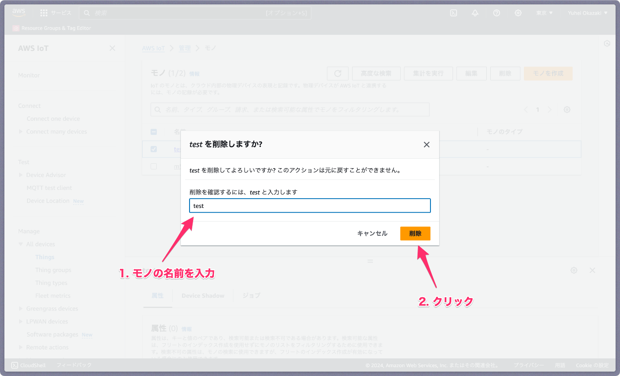Click the AWS logo in the header
Screen dimensions: 620x376
(19, 13)
